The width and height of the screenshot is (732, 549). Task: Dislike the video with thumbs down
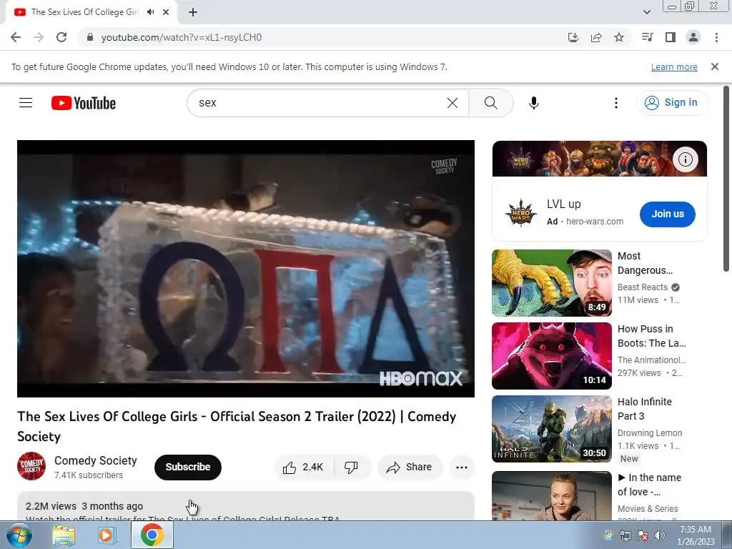(352, 467)
